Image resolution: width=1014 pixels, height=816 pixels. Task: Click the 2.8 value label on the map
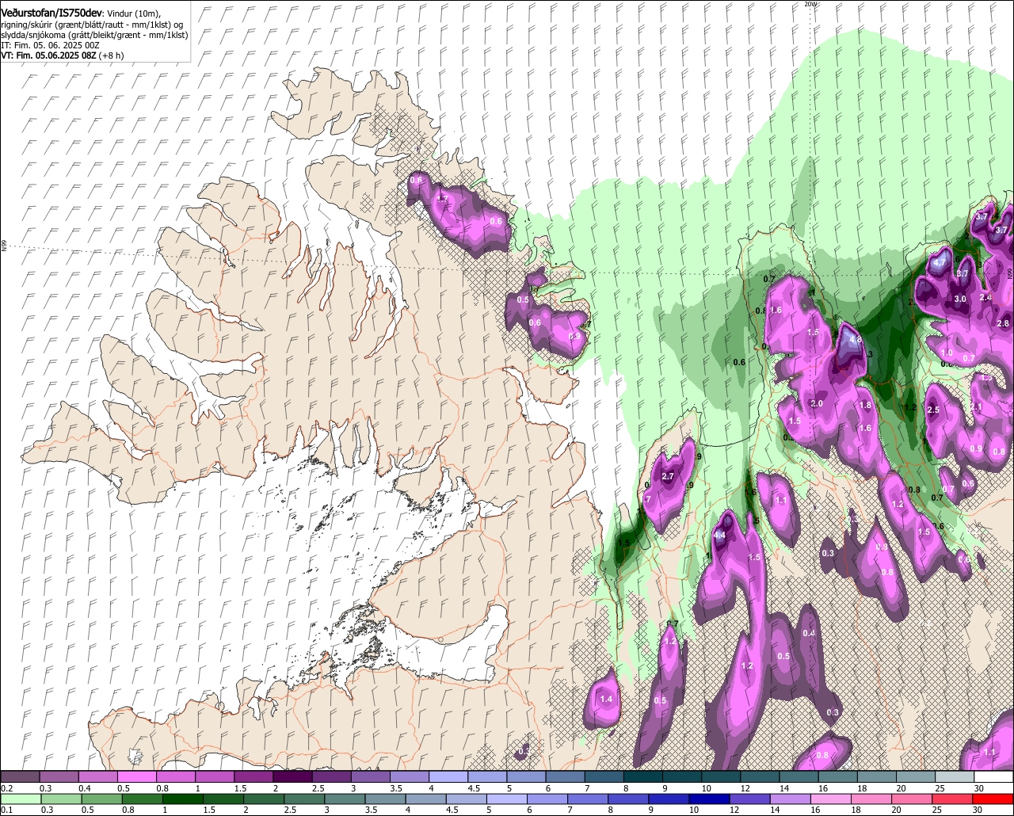point(1003,323)
